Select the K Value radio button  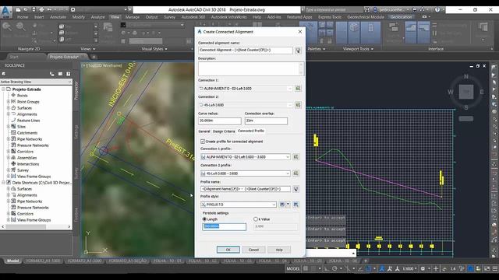[256, 219]
